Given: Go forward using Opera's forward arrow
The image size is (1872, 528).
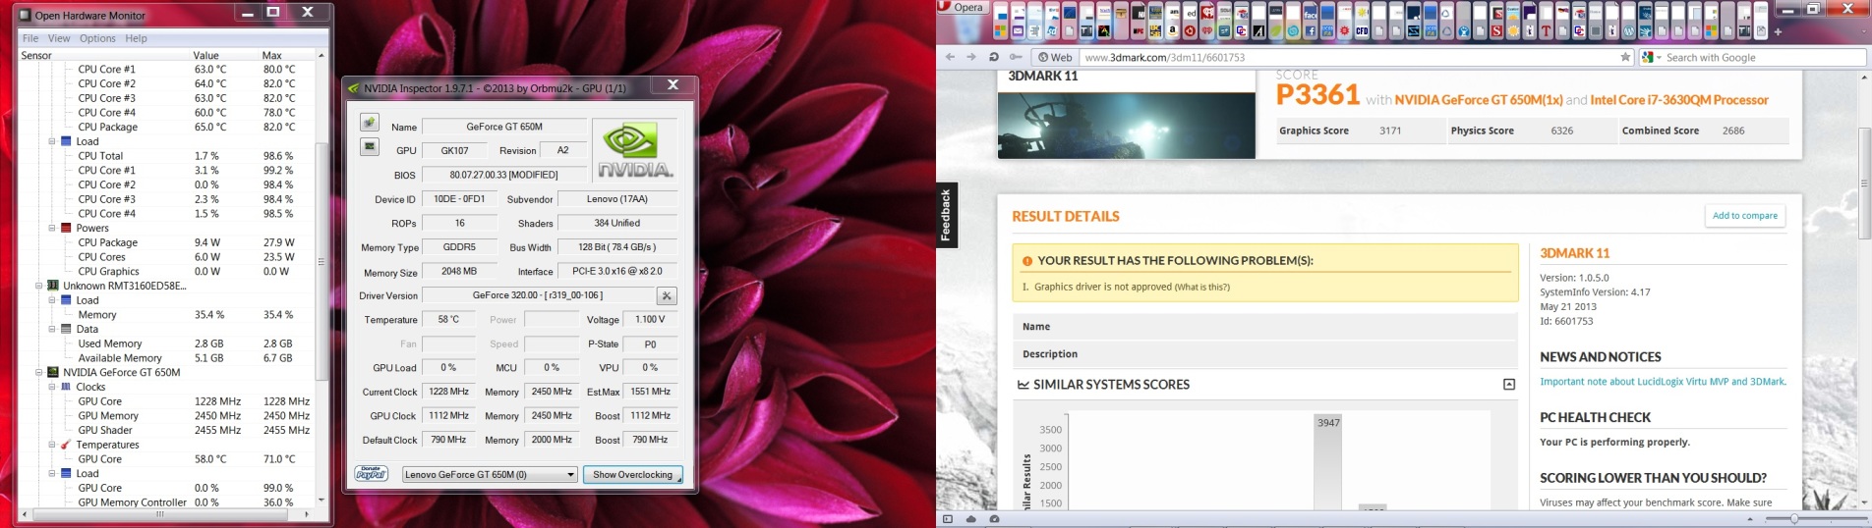Looking at the screenshot, I should point(971,57).
